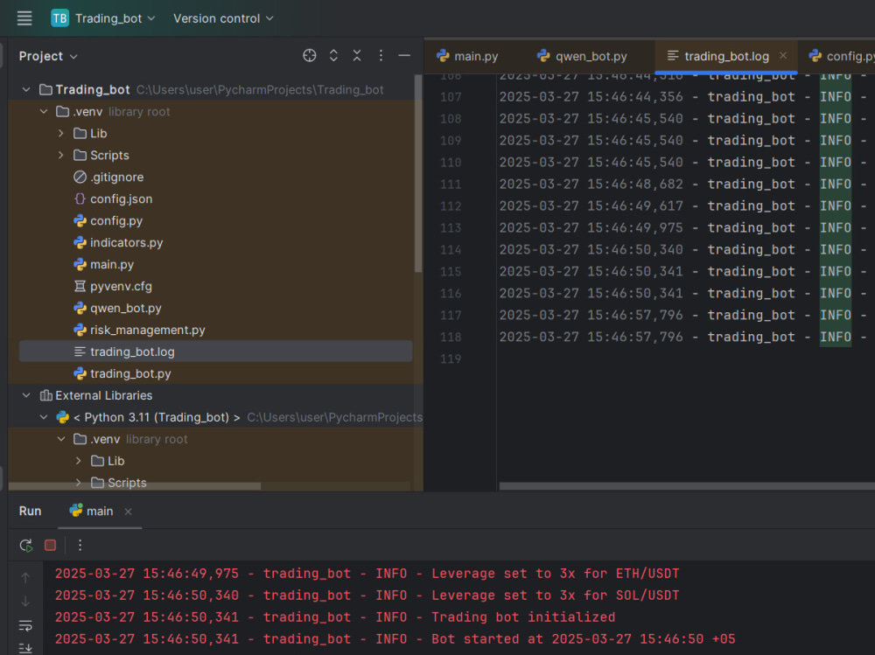Toggle Soft-Wrap in Run console
This screenshot has height=655, width=875.
coord(25,626)
